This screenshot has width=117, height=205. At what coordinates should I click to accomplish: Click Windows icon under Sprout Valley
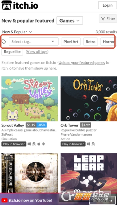point(29,144)
